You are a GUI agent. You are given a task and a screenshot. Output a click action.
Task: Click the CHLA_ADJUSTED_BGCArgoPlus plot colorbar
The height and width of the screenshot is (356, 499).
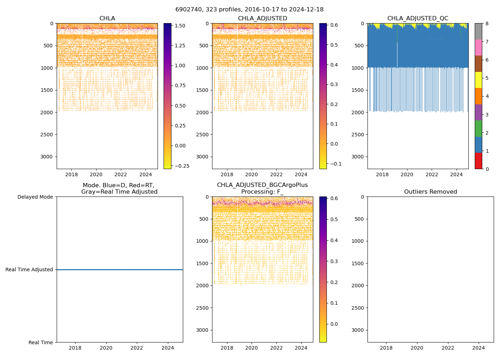coord(323,269)
